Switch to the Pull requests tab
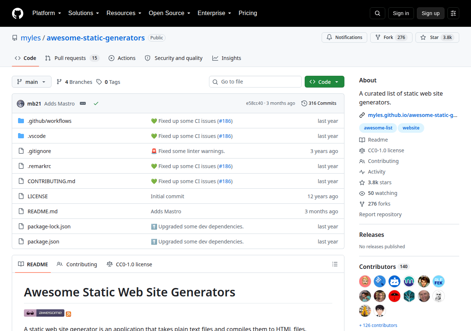 [72, 58]
